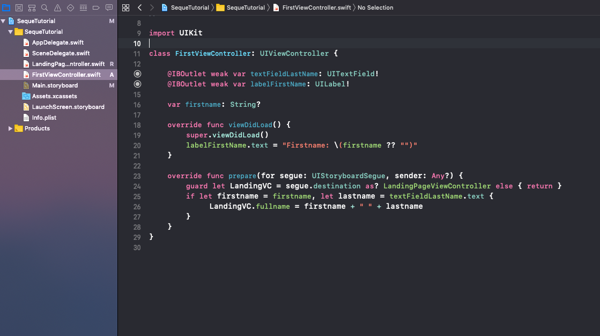Go back using the navigation chevron
Image resolution: width=600 pixels, height=336 pixels.
138,8
